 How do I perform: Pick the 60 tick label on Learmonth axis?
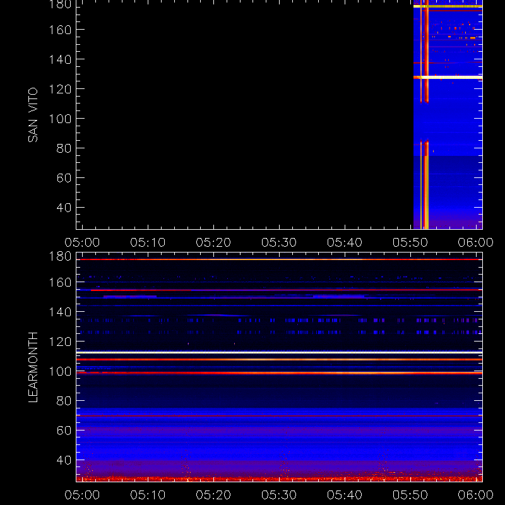pos(64,431)
